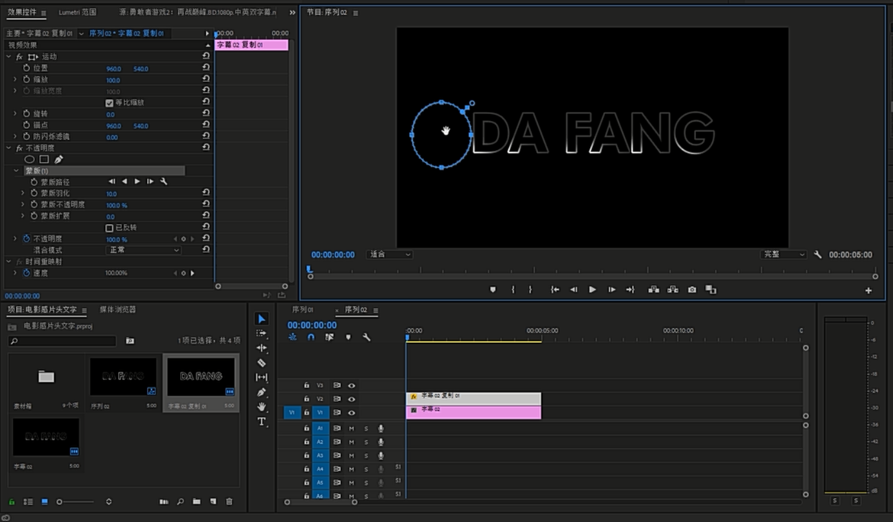Toggle Linked Selection in timeline
Image resolution: width=893 pixels, height=522 pixels.
pos(329,337)
